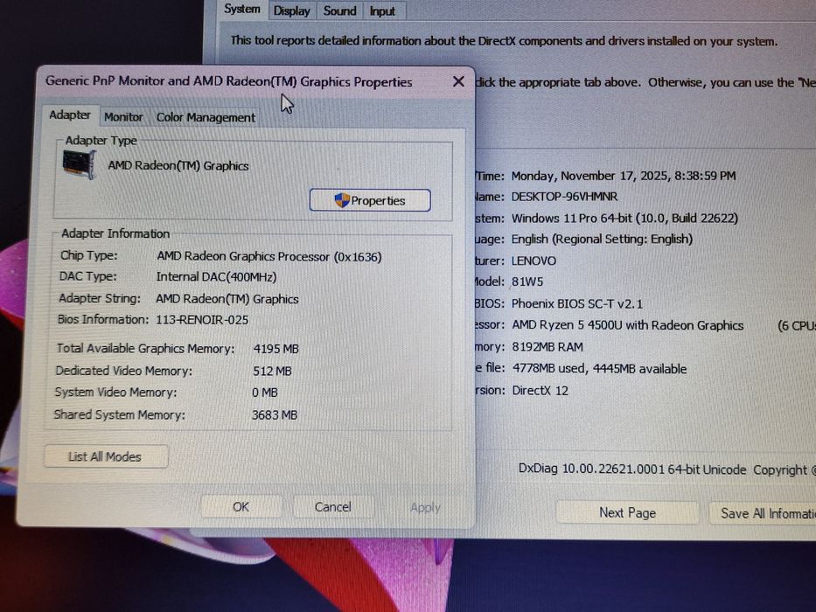The width and height of the screenshot is (816, 612).
Task: Select the Adapter tab
Action: [x=70, y=115]
